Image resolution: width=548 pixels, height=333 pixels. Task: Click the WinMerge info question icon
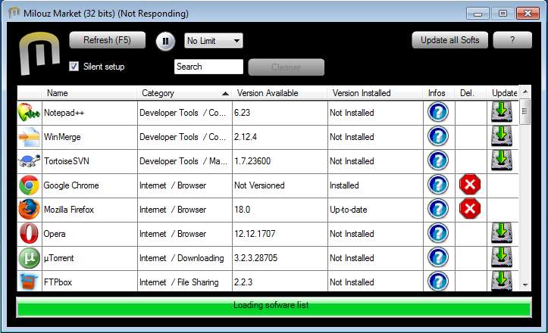point(437,136)
